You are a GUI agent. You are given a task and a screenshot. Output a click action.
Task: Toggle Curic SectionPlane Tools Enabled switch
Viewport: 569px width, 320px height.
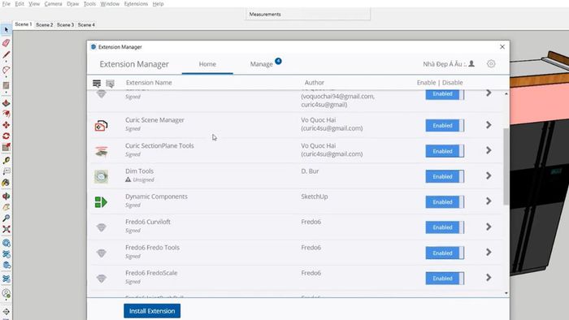point(445,151)
